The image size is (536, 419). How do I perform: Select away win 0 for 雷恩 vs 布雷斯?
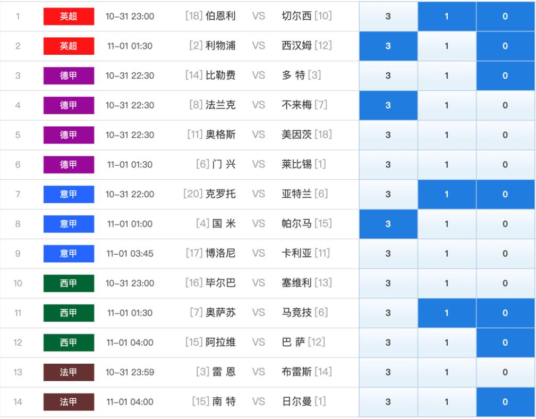(505, 372)
